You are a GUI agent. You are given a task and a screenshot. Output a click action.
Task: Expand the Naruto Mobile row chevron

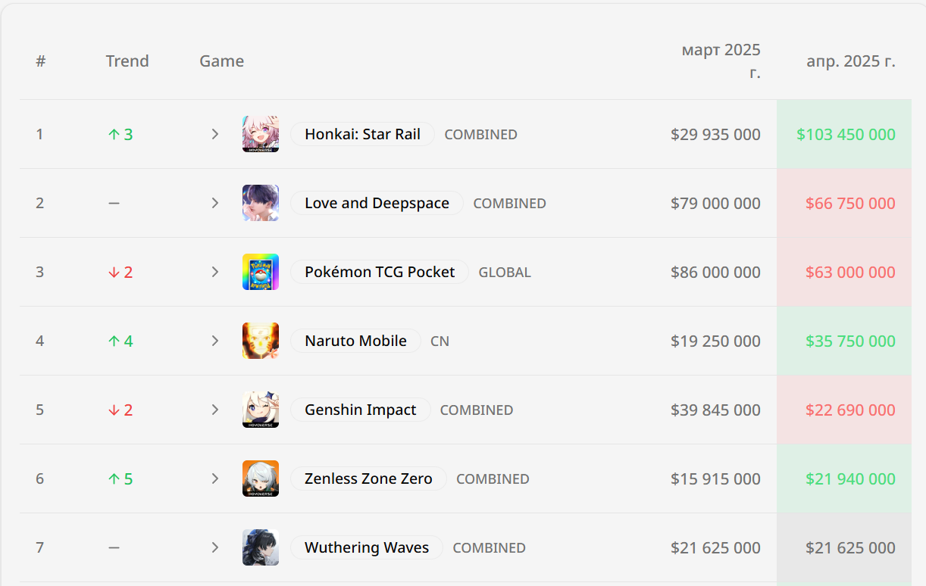[x=215, y=341]
